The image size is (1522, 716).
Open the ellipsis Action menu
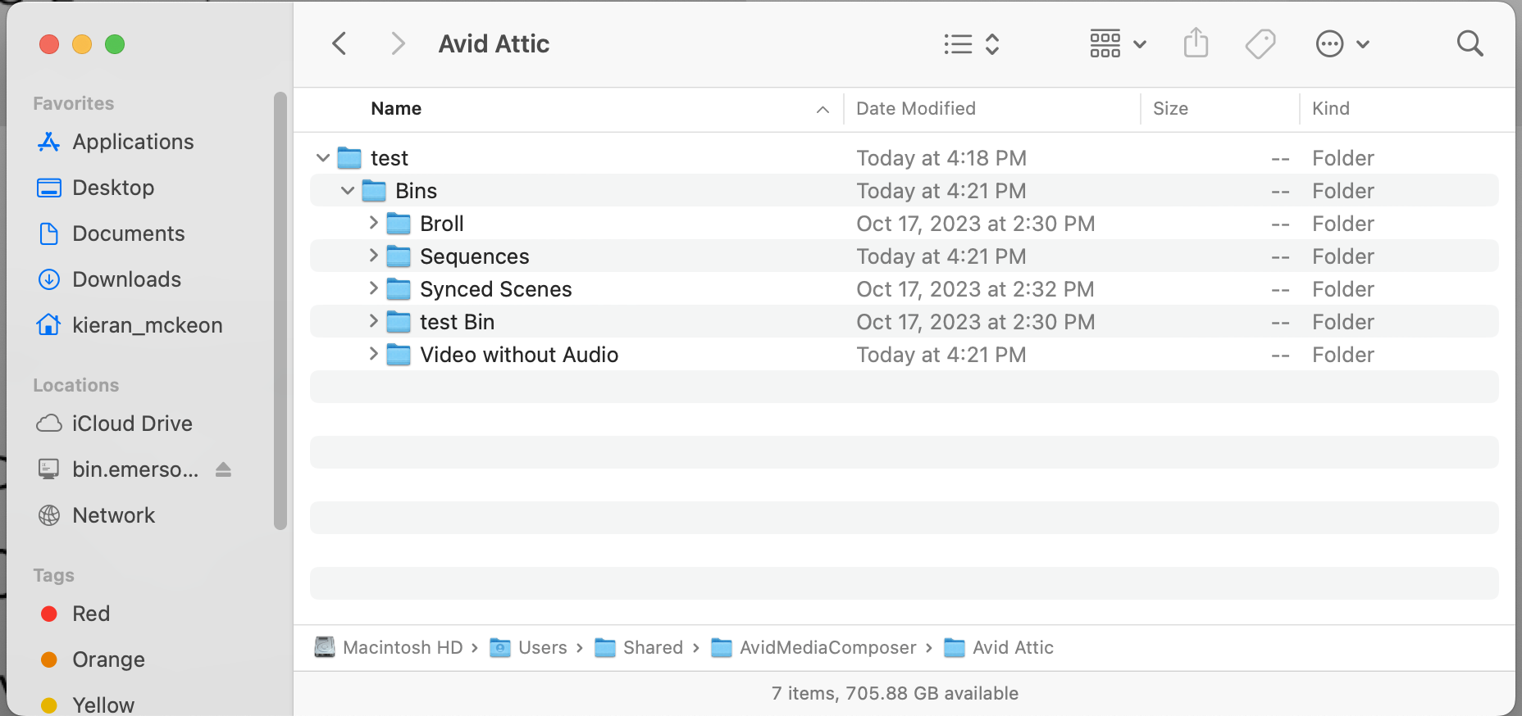pos(1342,43)
